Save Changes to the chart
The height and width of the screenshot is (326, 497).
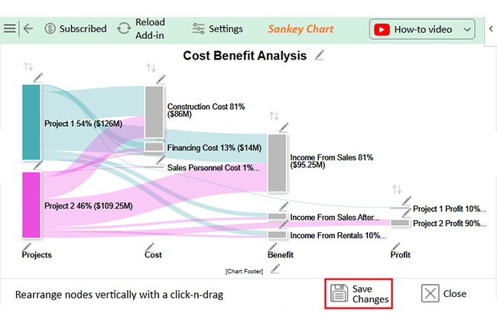pos(359,293)
